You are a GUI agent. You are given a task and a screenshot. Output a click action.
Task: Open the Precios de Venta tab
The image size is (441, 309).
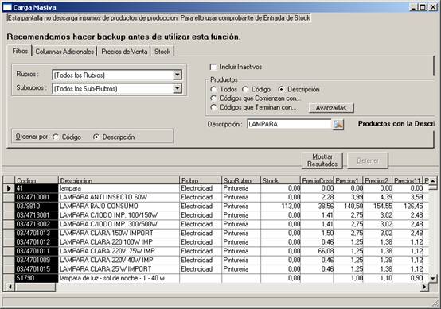point(124,52)
